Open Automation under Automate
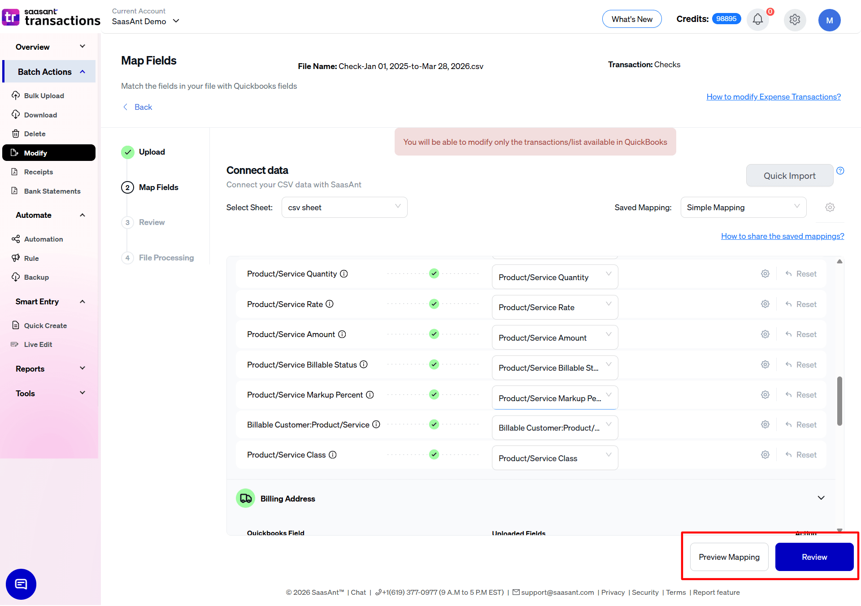Screen dimensions: 861x606 point(43,239)
